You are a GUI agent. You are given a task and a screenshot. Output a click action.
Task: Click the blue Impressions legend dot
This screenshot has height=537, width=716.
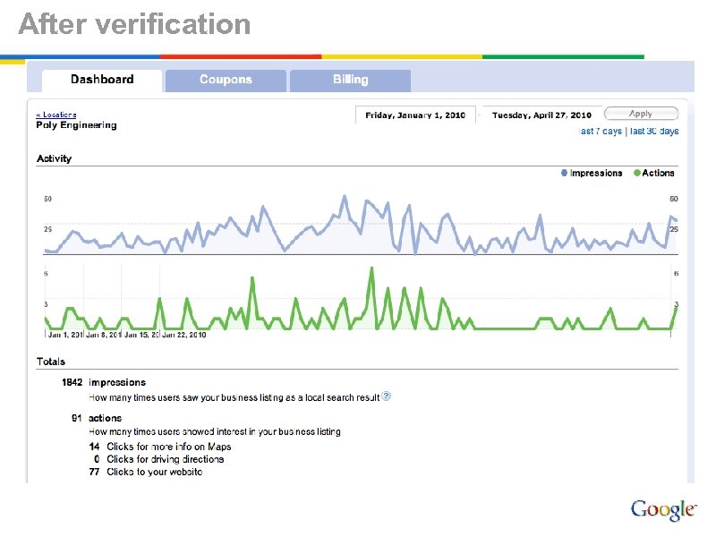tap(564, 173)
